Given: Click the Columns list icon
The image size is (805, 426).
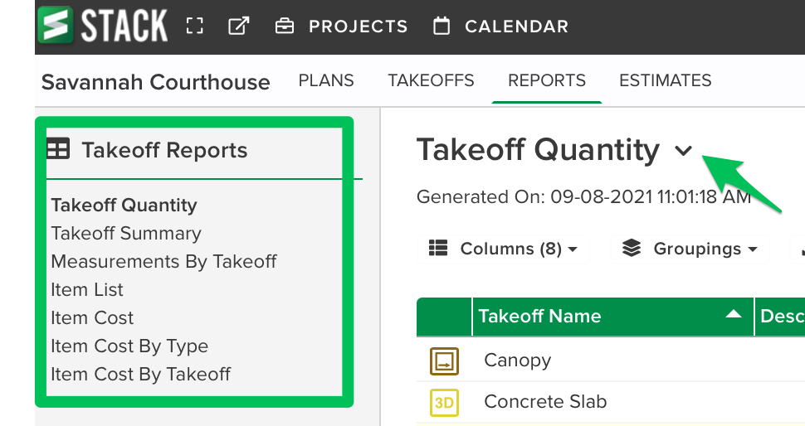Looking at the screenshot, I should coord(438,248).
